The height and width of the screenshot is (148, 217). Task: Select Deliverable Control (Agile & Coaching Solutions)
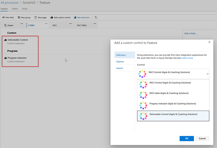coord(173,116)
